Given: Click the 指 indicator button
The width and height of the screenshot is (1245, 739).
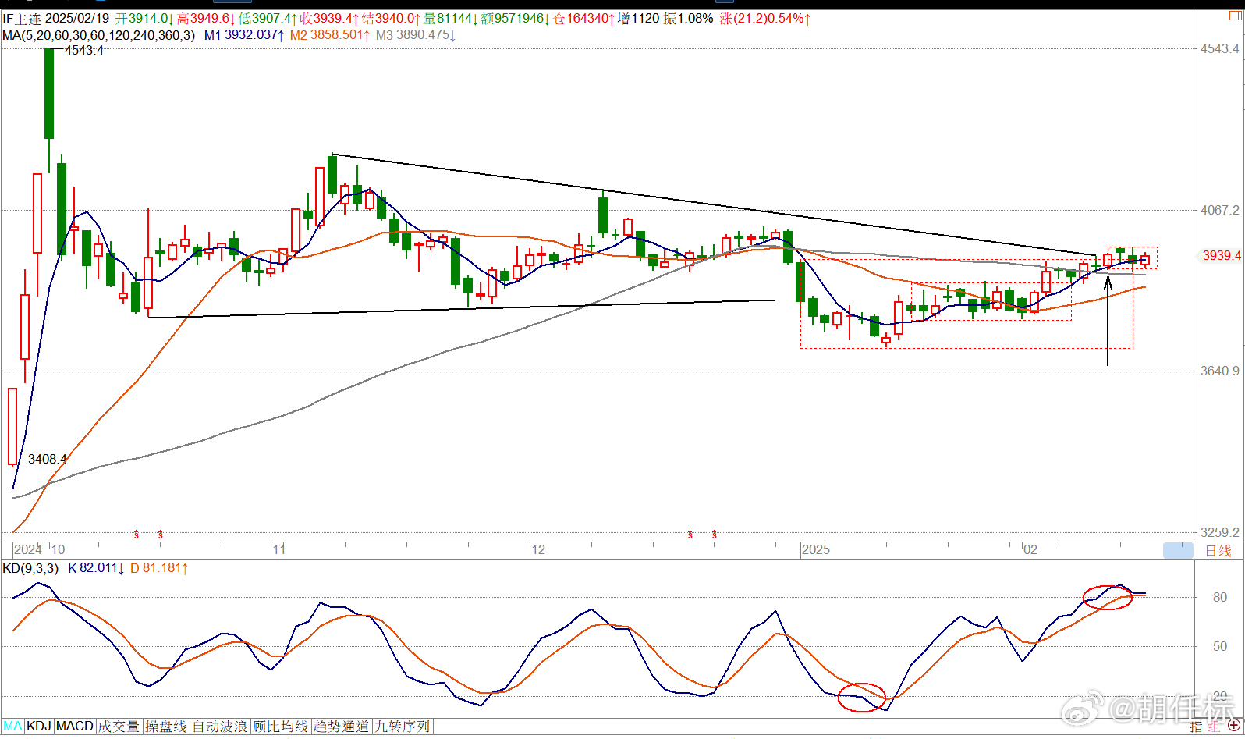Looking at the screenshot, I should pos(1197,727).
